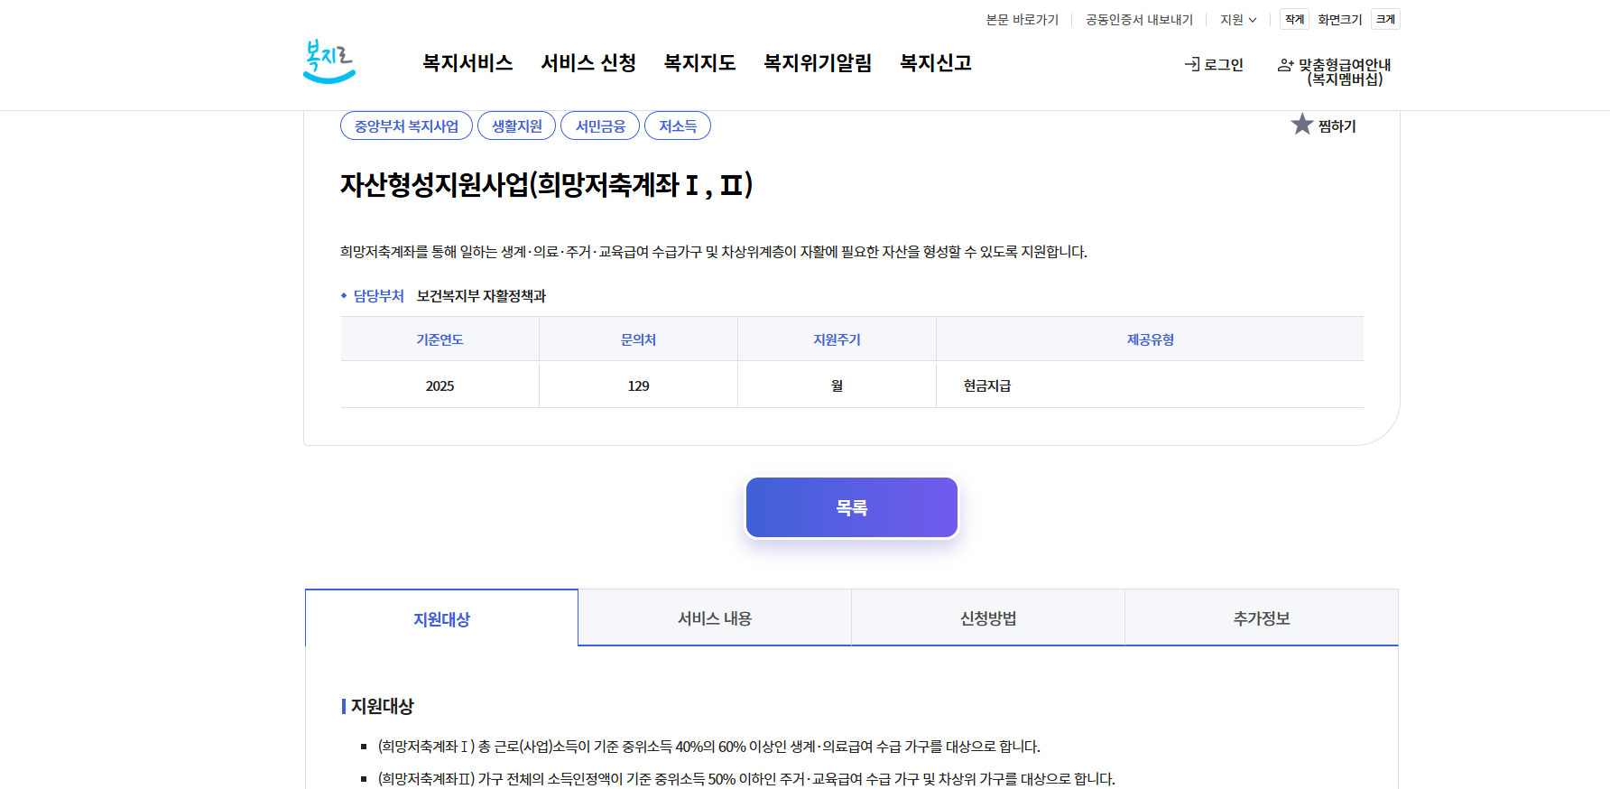Viewport: 1610px width, 789px height.
Task: Click the 찜하기 star icon
Action: pyautogui.click(x=1301, y=125)
